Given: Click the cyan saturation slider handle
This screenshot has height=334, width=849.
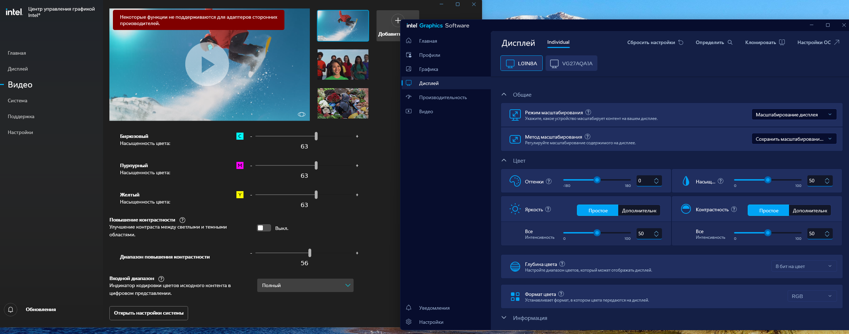Looking at the screenshot, I should [x=316, y=136].
